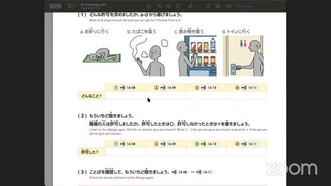Click the label b. たばこを吸う
The height and width of the screenshot is (186, 331).
point(142,31)
